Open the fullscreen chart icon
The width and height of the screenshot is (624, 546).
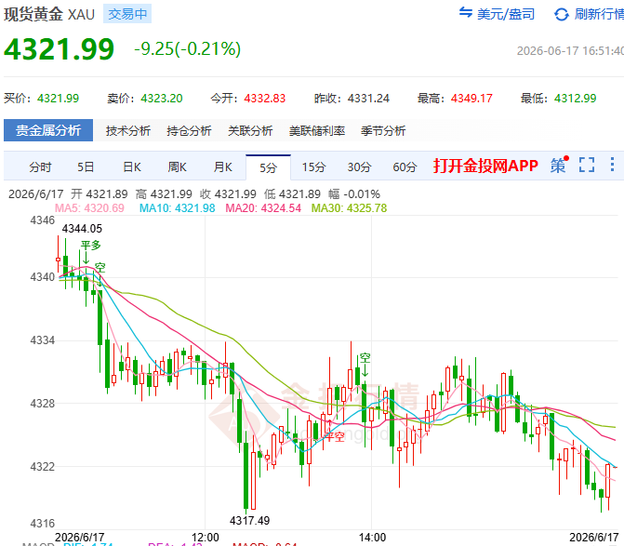pos(587,165)
